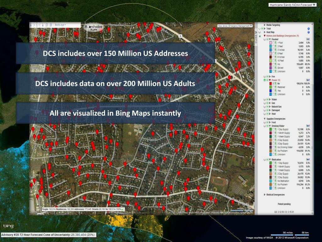Click Medication 2 Day Supply color swatch

(271, 174)
